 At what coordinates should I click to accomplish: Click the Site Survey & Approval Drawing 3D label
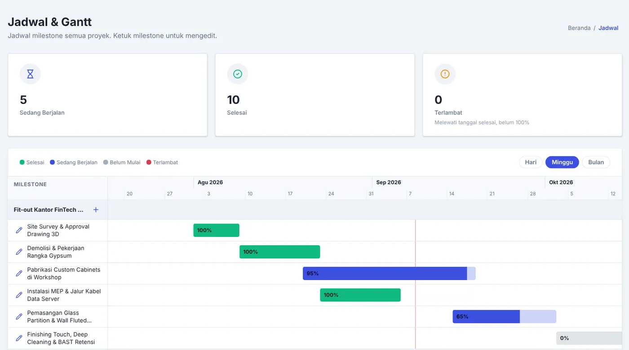(x=58, y=230)
